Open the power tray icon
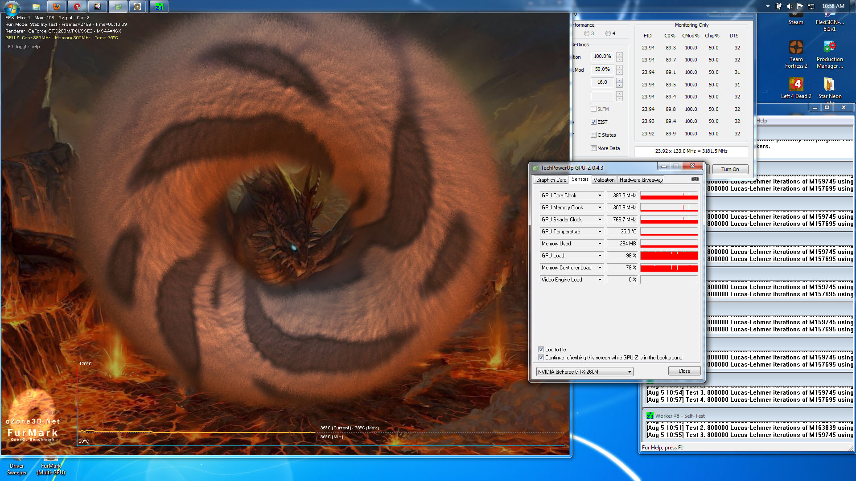 coord(778,6)
